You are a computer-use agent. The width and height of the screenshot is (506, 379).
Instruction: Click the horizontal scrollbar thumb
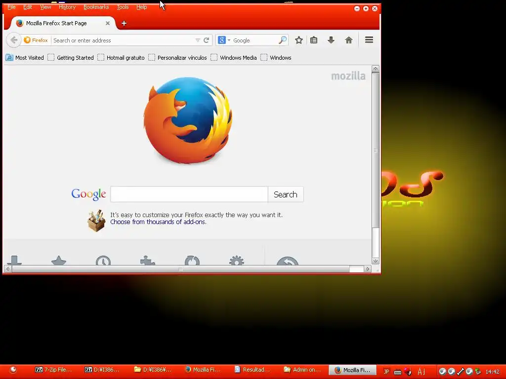coord(181,269)
